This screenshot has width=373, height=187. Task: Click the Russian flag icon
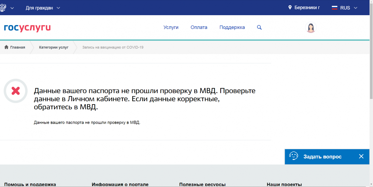tap(334, 8)
